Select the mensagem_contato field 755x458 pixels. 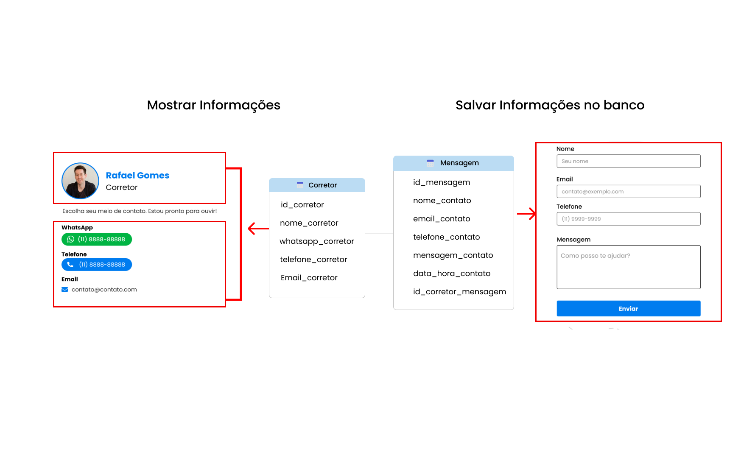click(x=453, y=255)
